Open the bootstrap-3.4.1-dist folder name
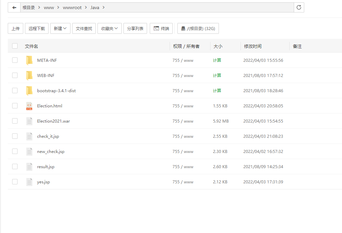This screenshot has width=342, height=233. [x=56, y=90]
